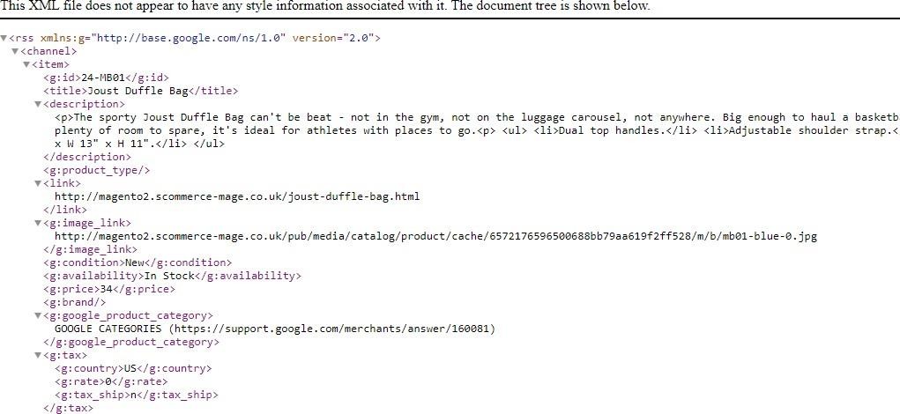Image resolution: width=900 pixels, height=414 pixels.
Task: Collapse the g:tax element
Action: pyautogui.click(x=38, y=356)
